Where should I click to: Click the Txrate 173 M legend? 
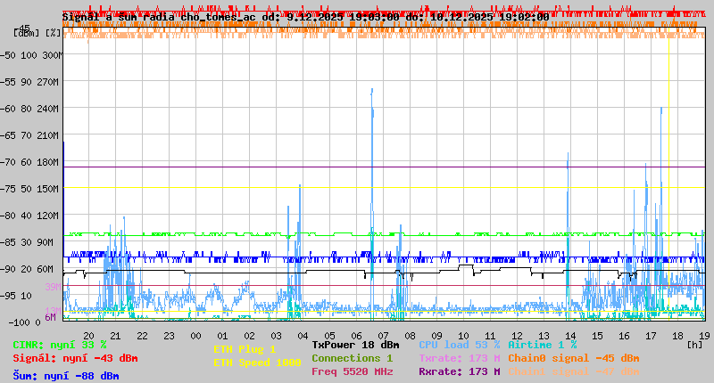pos(460,358)
